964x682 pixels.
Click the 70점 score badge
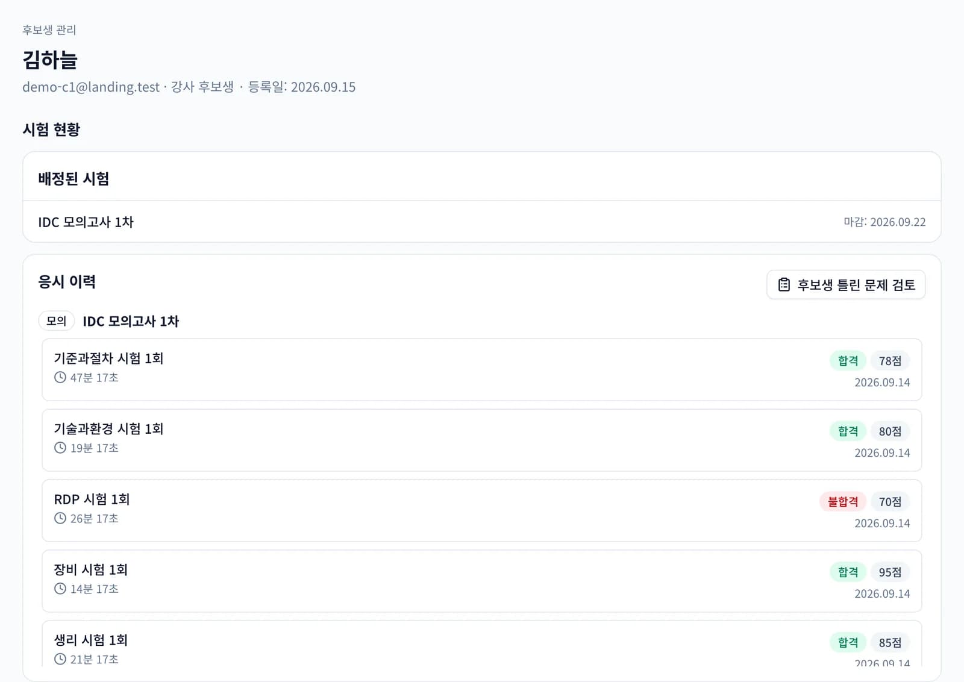tap(890, 502)
